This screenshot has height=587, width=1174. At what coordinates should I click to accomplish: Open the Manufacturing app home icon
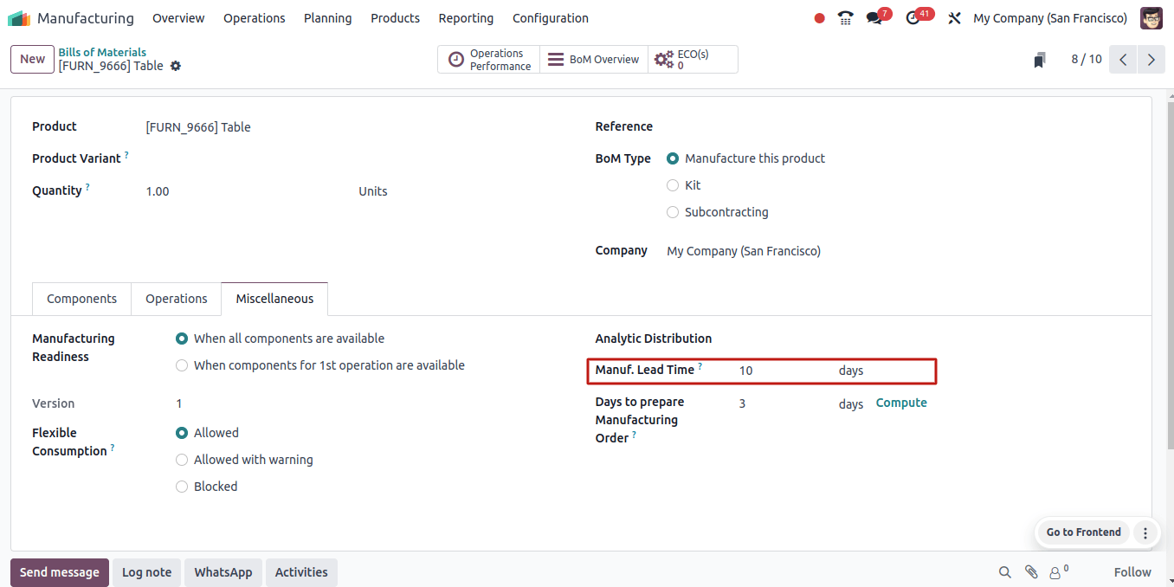point(19,18)
